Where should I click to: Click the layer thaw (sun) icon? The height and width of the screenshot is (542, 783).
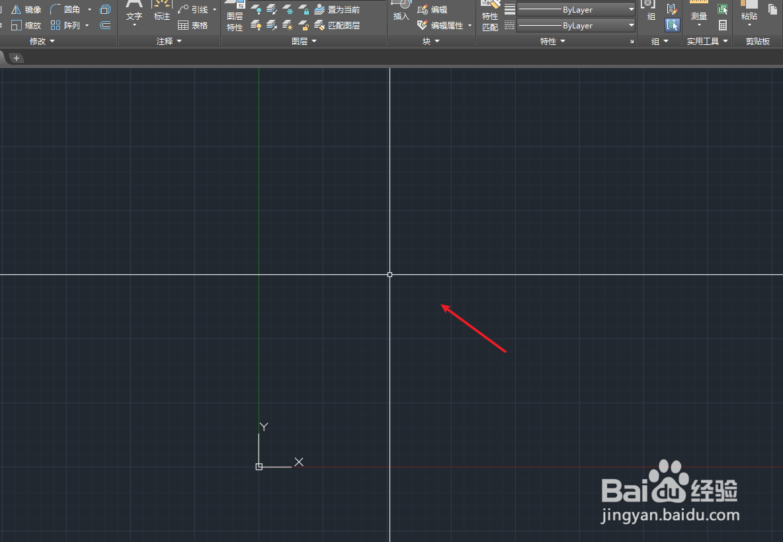288,26
